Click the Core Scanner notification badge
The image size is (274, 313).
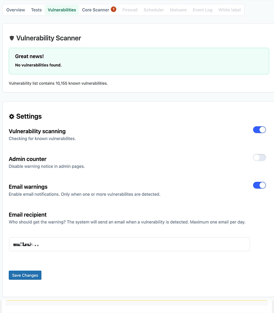113,9
